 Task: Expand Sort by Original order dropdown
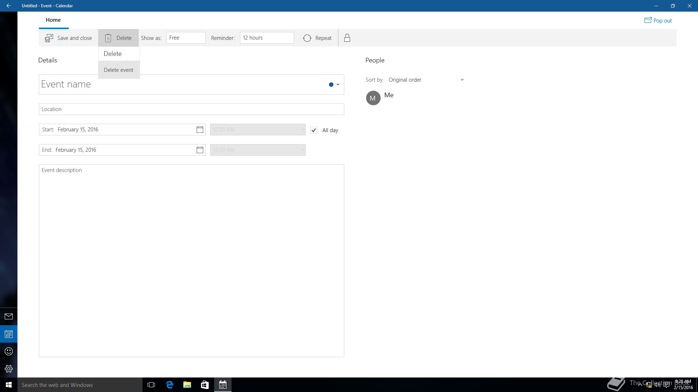(x=426, y=80)
